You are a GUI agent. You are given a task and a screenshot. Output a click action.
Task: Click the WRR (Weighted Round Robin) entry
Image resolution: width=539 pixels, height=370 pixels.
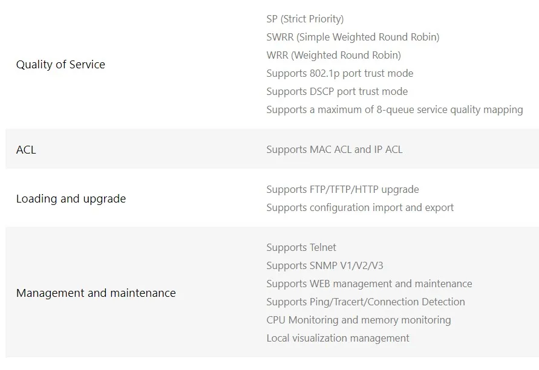(x=333, y=56)
